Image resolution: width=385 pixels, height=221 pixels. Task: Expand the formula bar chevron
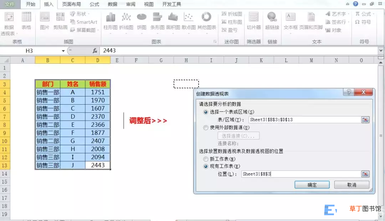coord(381,51)
